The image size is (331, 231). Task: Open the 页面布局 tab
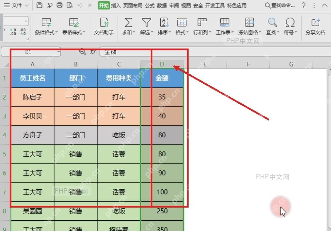tap(132, 5)
